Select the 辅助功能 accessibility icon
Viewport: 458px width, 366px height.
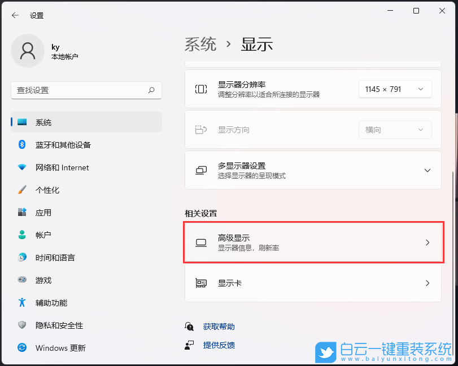tap(22, 303)
